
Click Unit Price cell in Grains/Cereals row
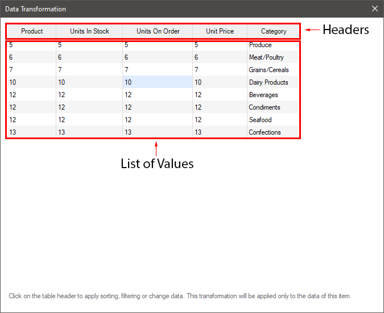click(x=220, y=70)
